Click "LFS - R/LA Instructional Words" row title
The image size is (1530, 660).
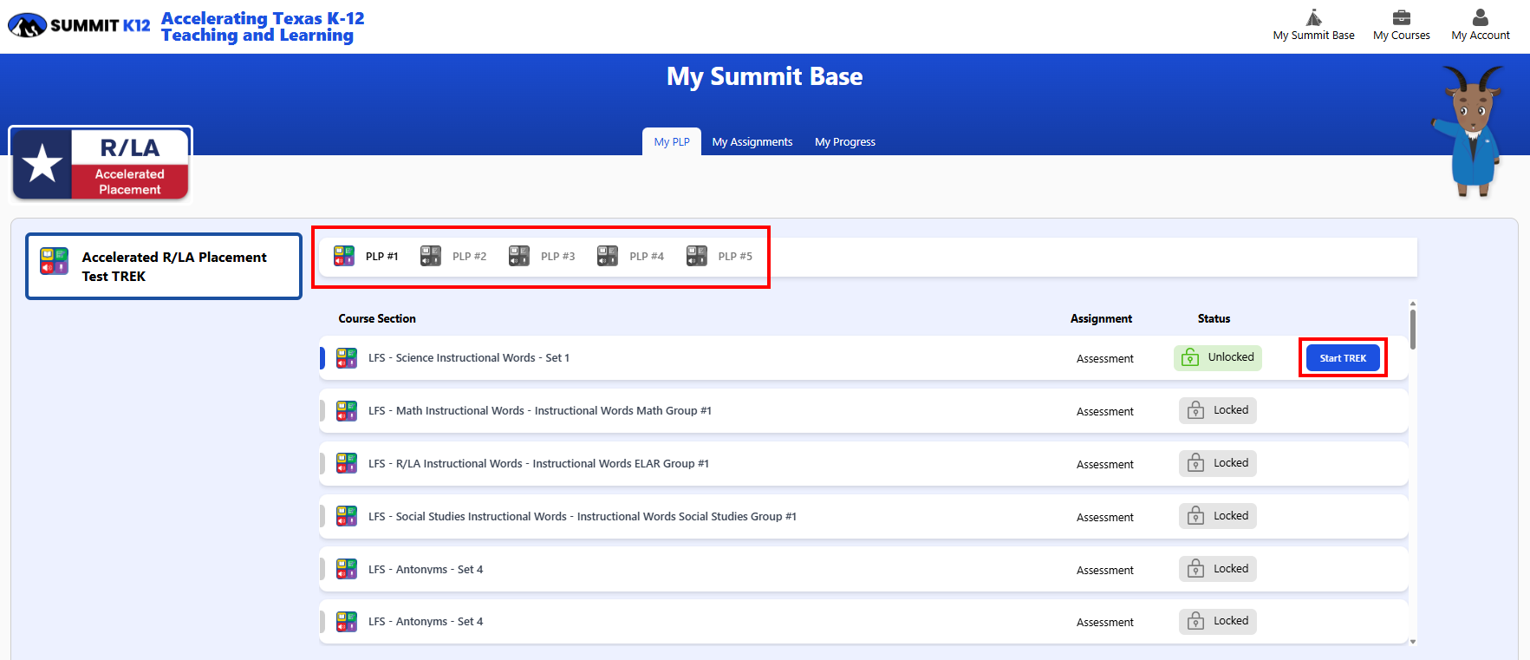(x=538, y=463)
